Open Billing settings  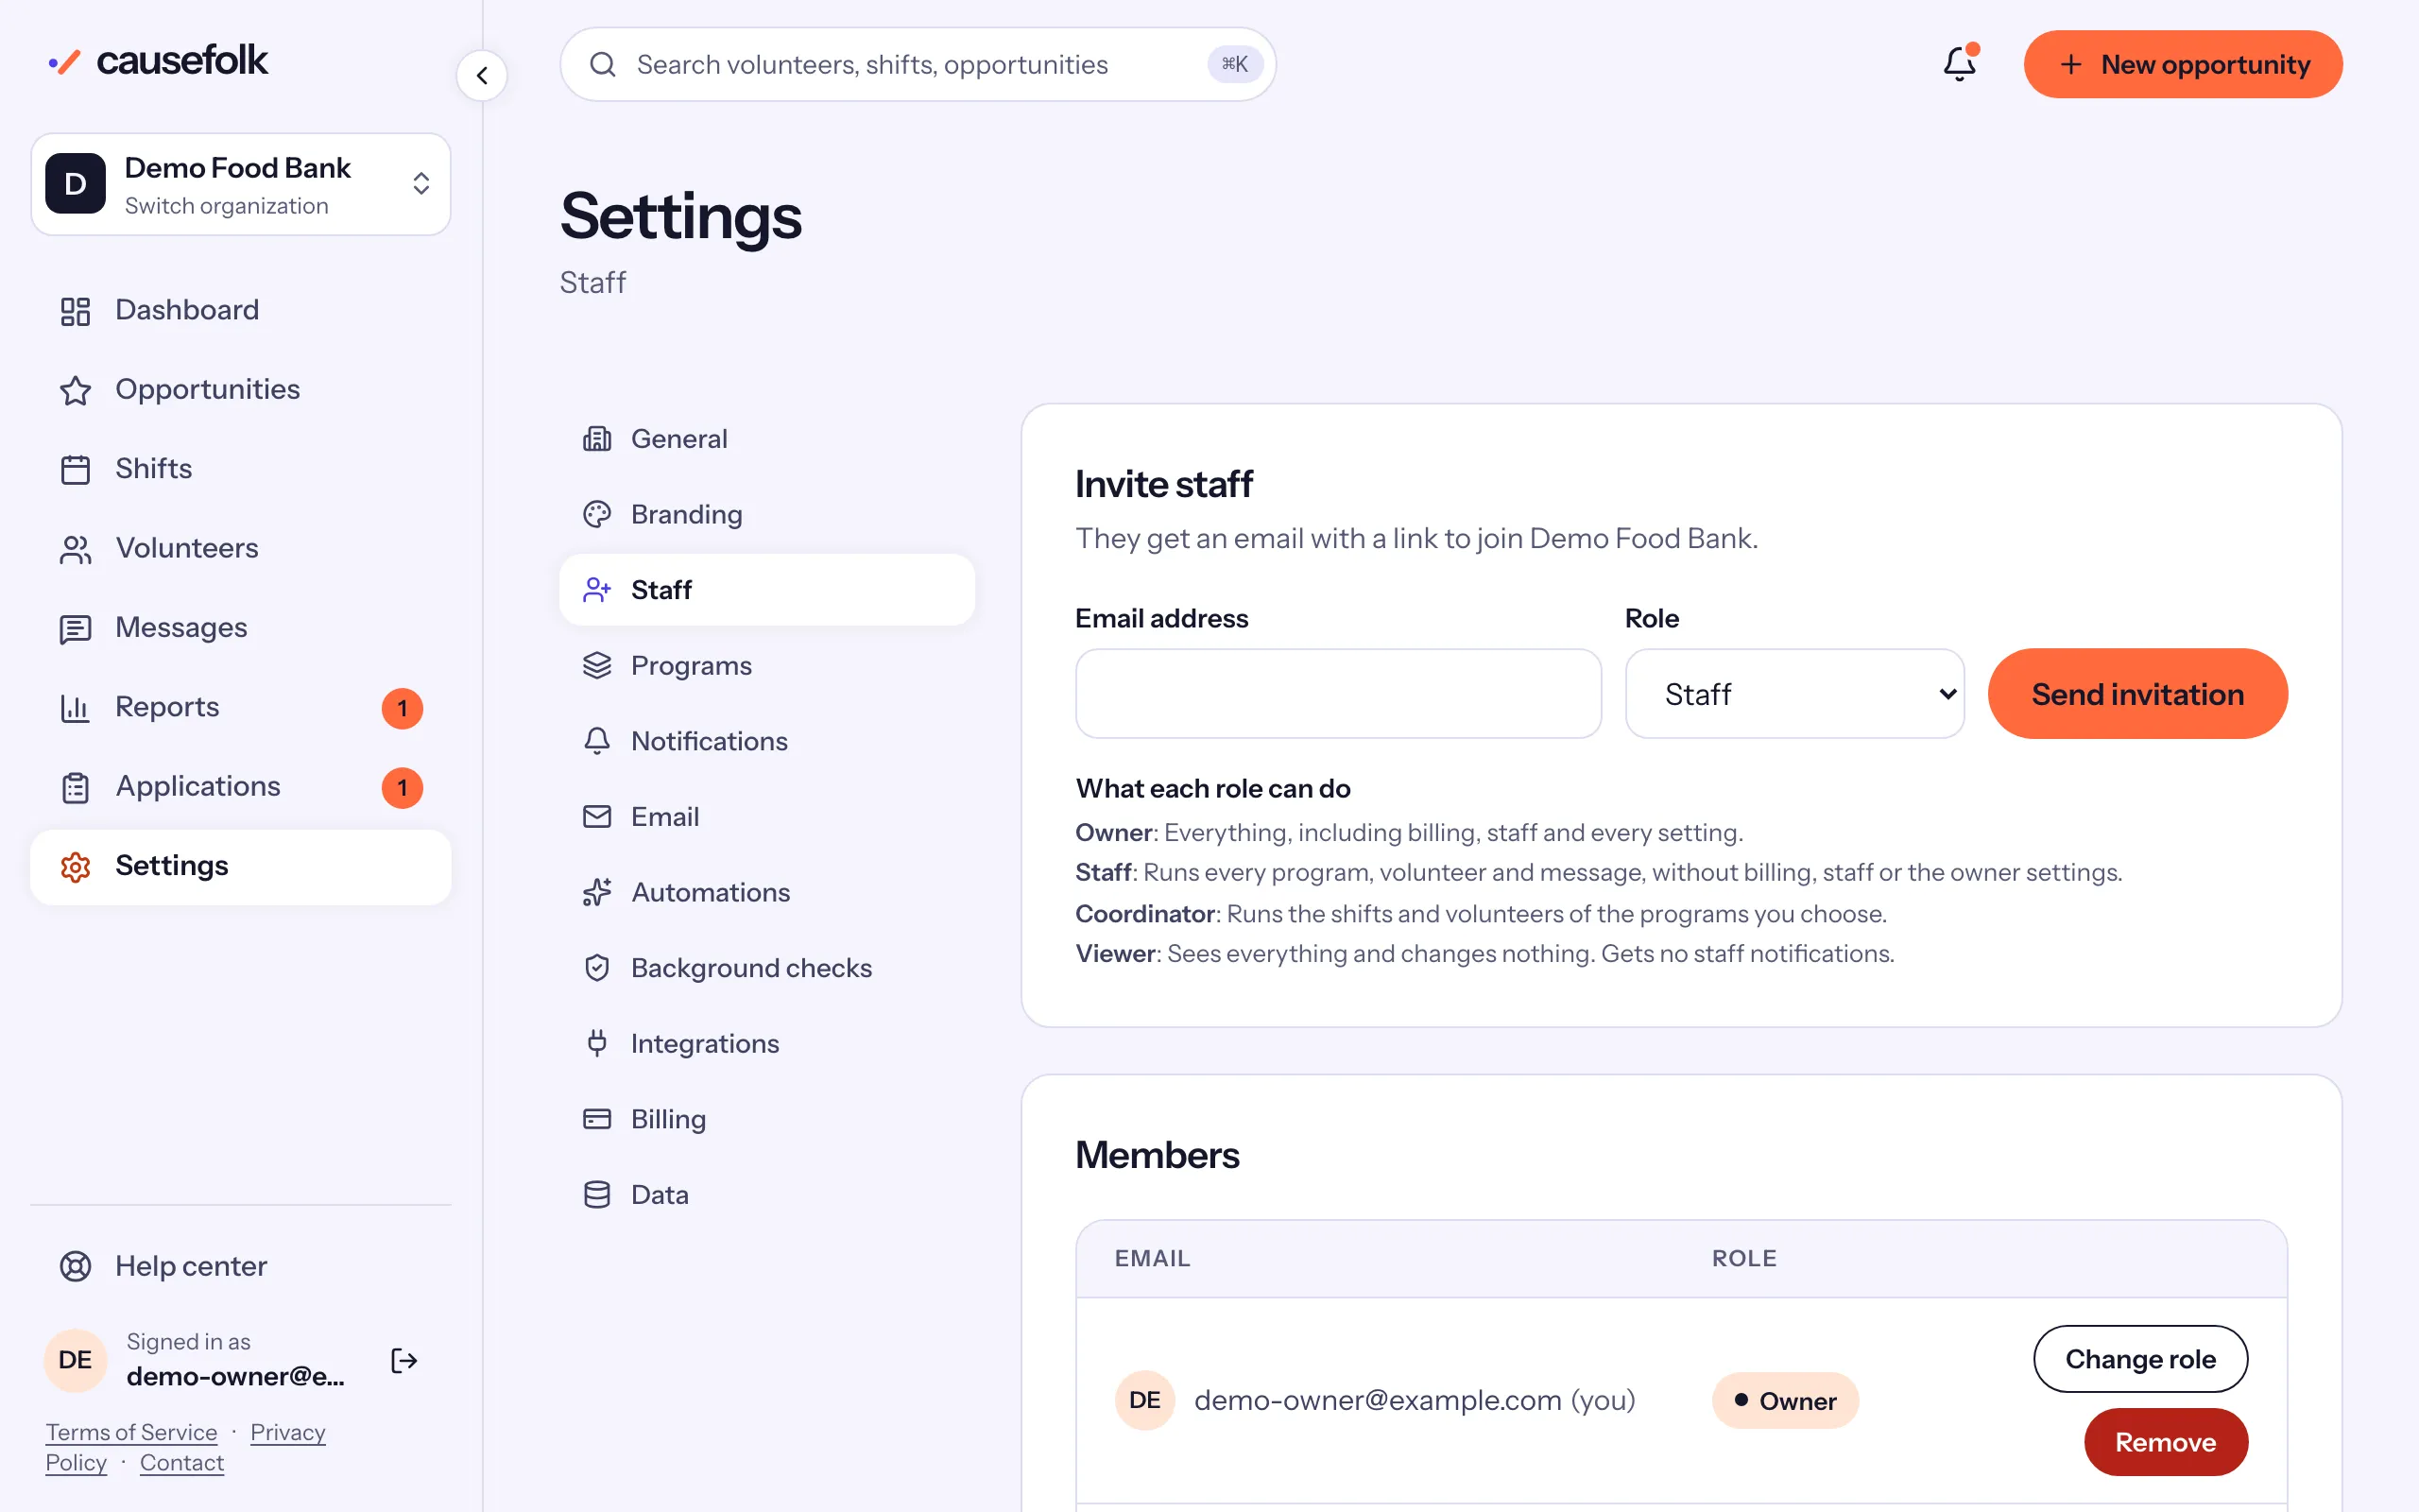pyautogui.click(x=766, y=1119)
